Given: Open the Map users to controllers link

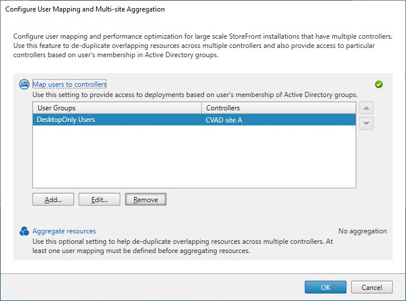Looking at the screenshot, I should [x=69, y=84].
